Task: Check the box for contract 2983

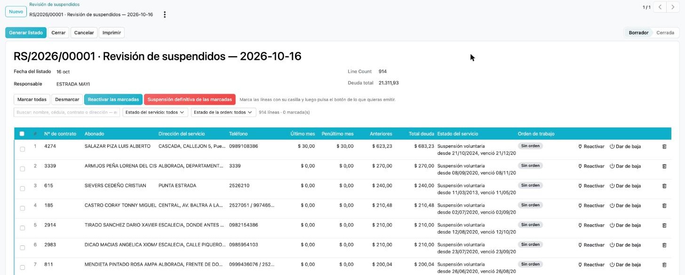Action: 22,248
